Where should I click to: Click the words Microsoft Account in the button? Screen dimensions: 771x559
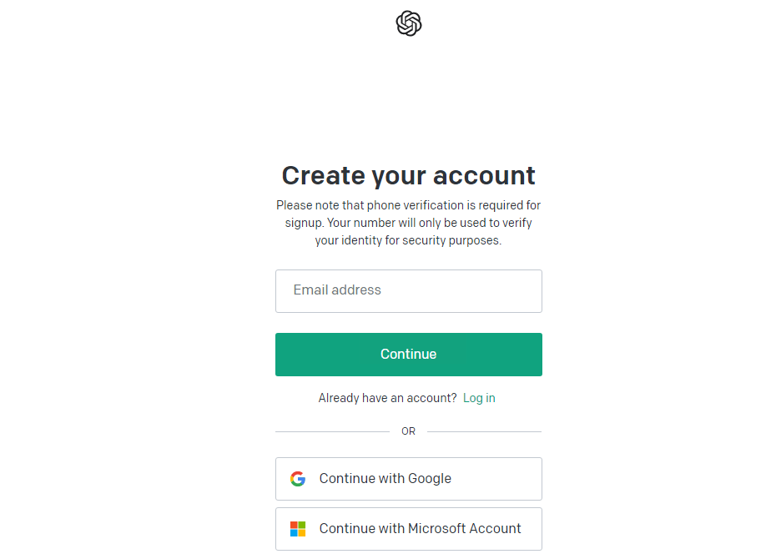pyautogui.click(x=464, y=528)
